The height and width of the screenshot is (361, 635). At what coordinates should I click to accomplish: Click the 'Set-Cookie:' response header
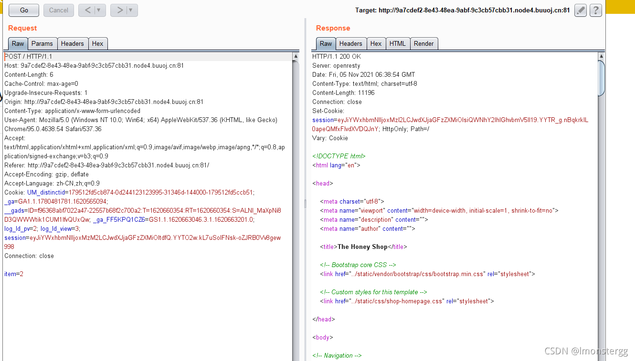327,111
